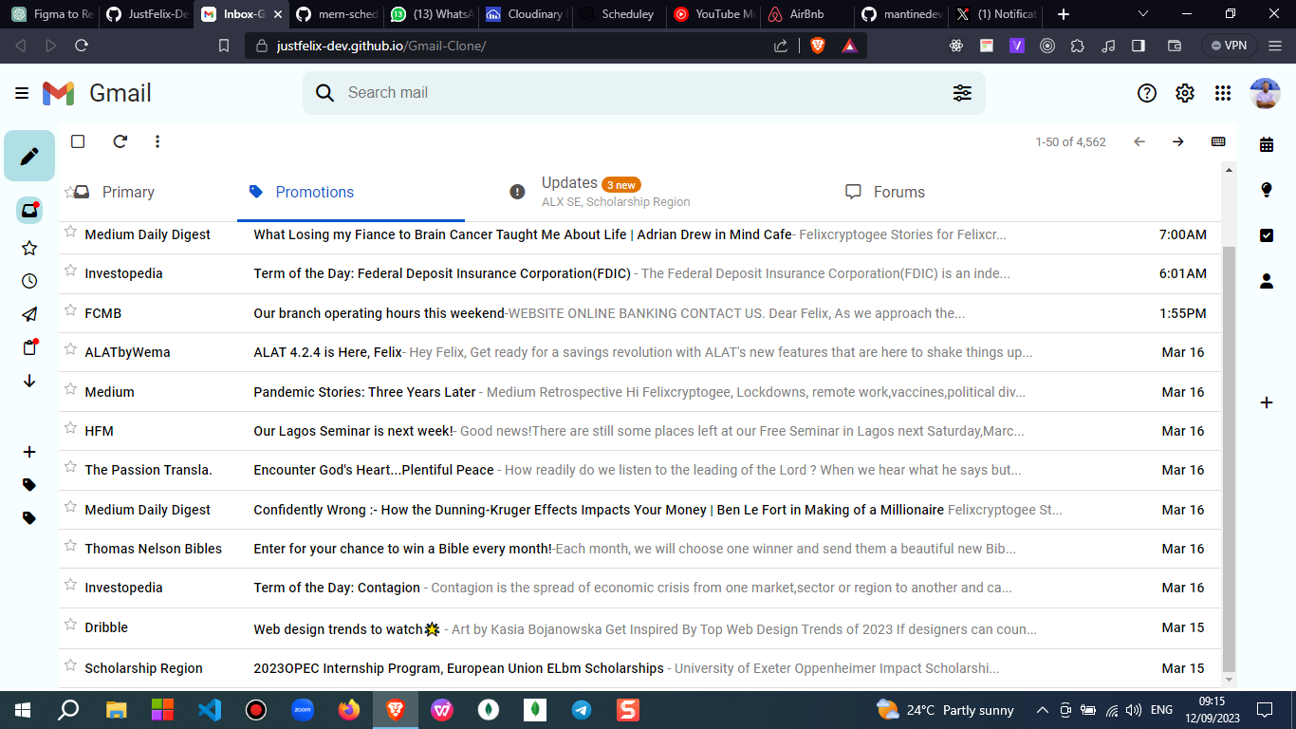The width and height of the screenshot is (1296, 729).
Task: Go to next page of emails
Action: (x=1177, y=140)
